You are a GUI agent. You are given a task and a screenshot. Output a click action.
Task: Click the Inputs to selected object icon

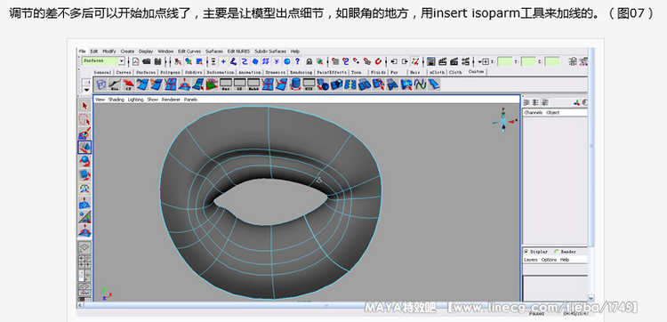click(x=393, y=61)
